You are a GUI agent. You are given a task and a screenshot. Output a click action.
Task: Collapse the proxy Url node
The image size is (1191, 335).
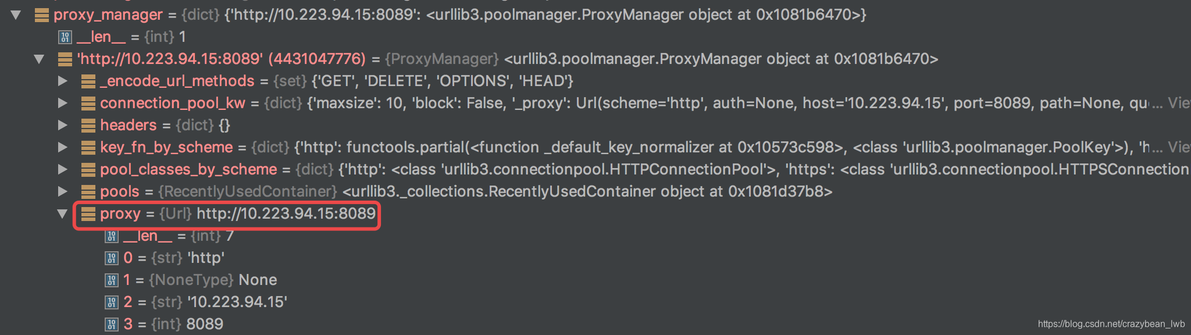click(x=63, y=213)
